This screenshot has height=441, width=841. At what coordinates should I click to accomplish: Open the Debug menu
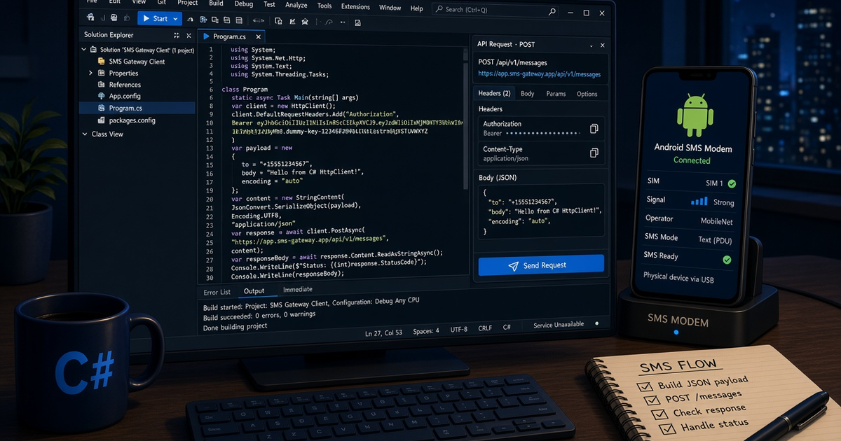pyautogui.click(x=244, y=3)
